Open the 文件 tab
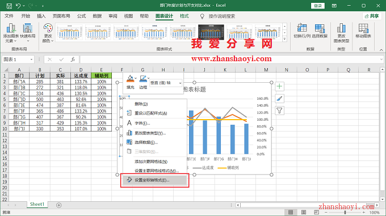 coord(9,16)
